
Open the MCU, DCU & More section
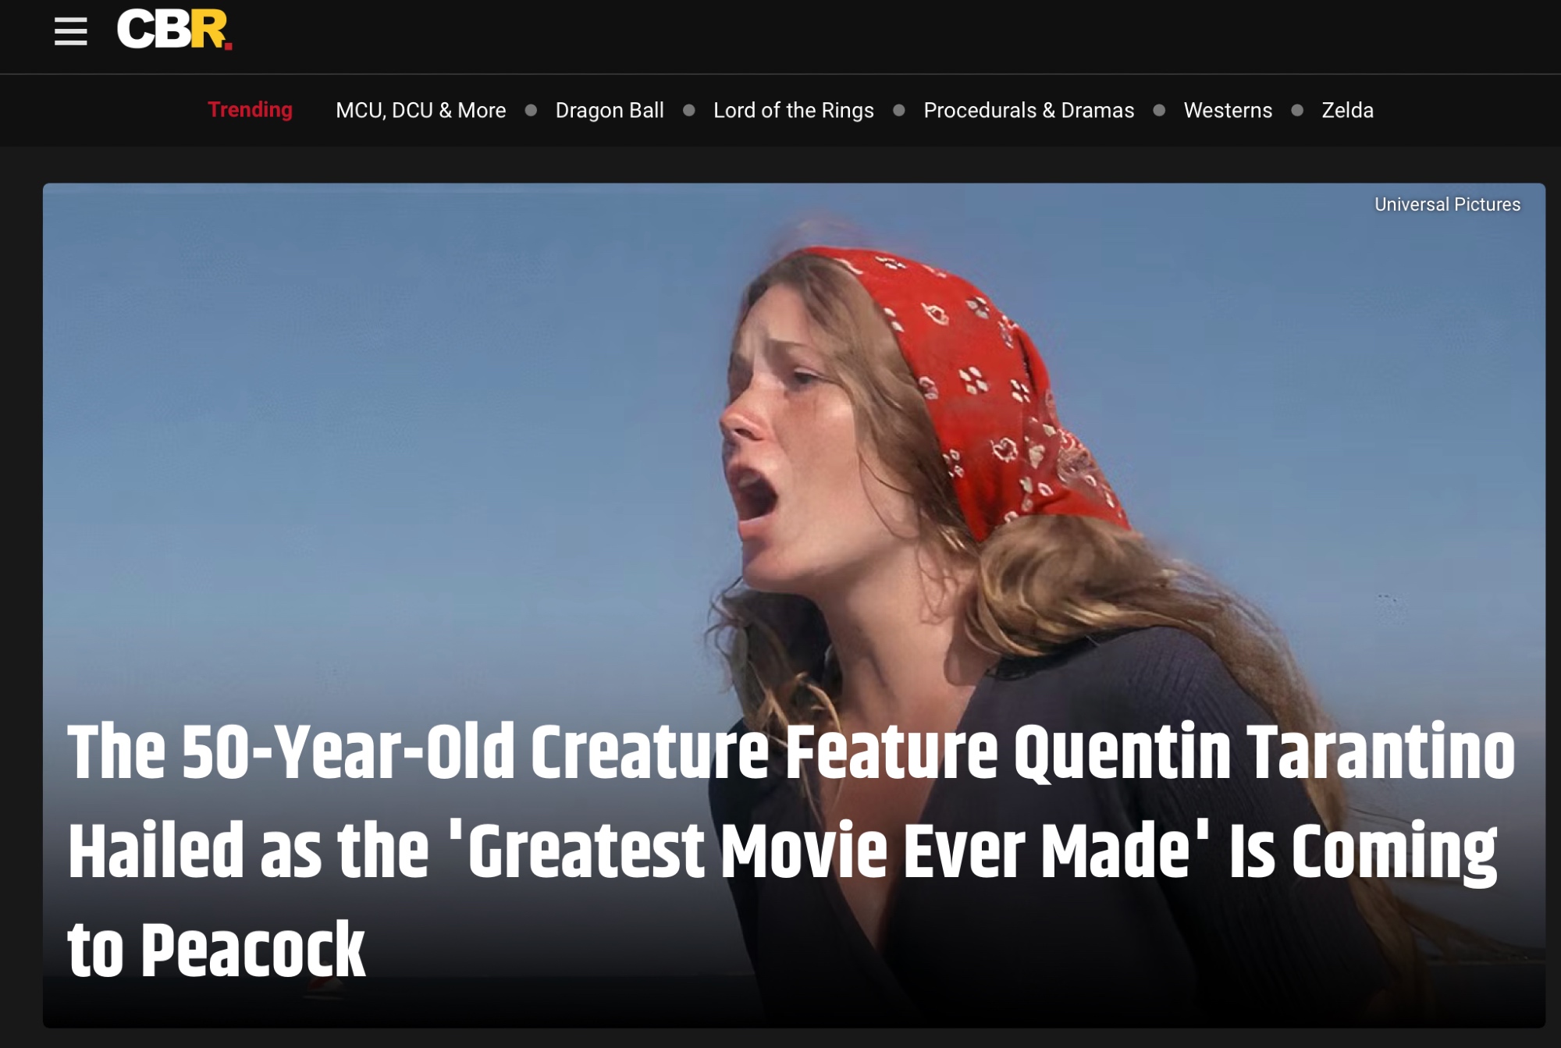point(421,110)
